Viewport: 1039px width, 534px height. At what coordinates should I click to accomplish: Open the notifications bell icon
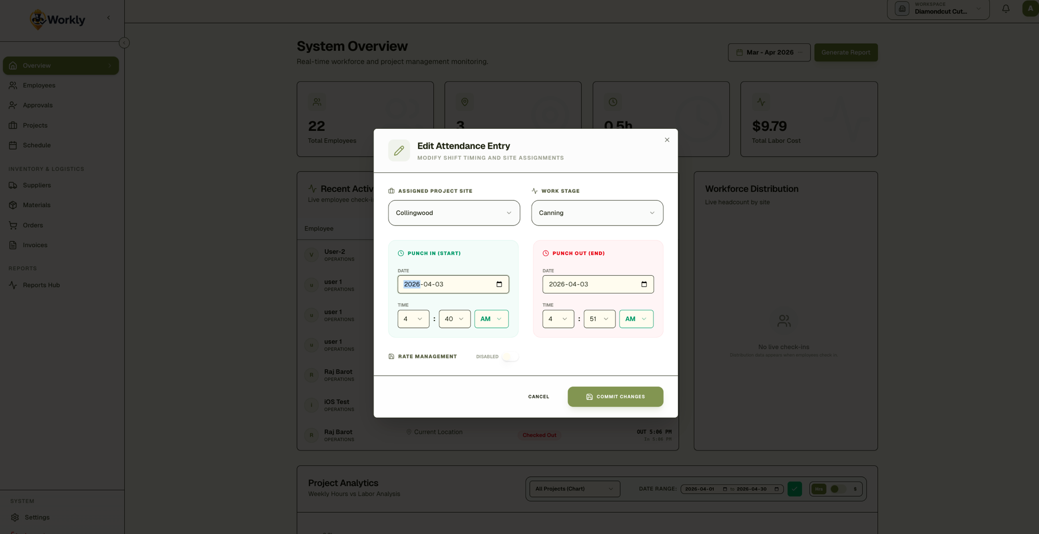coord(1005,8)
